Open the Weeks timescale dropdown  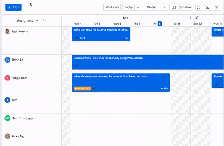pyautogui.click(x=155, y=7)
